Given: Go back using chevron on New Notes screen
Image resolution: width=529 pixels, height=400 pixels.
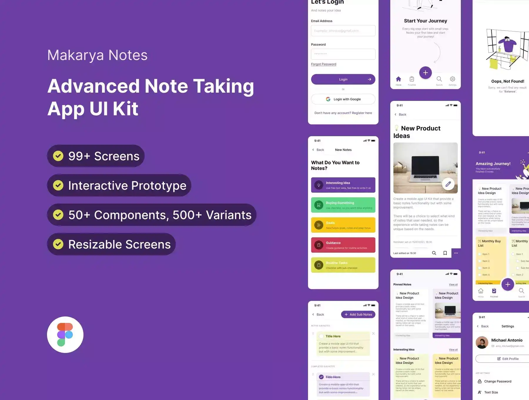Looking at the screenshot, I should [x=313, y=150].
